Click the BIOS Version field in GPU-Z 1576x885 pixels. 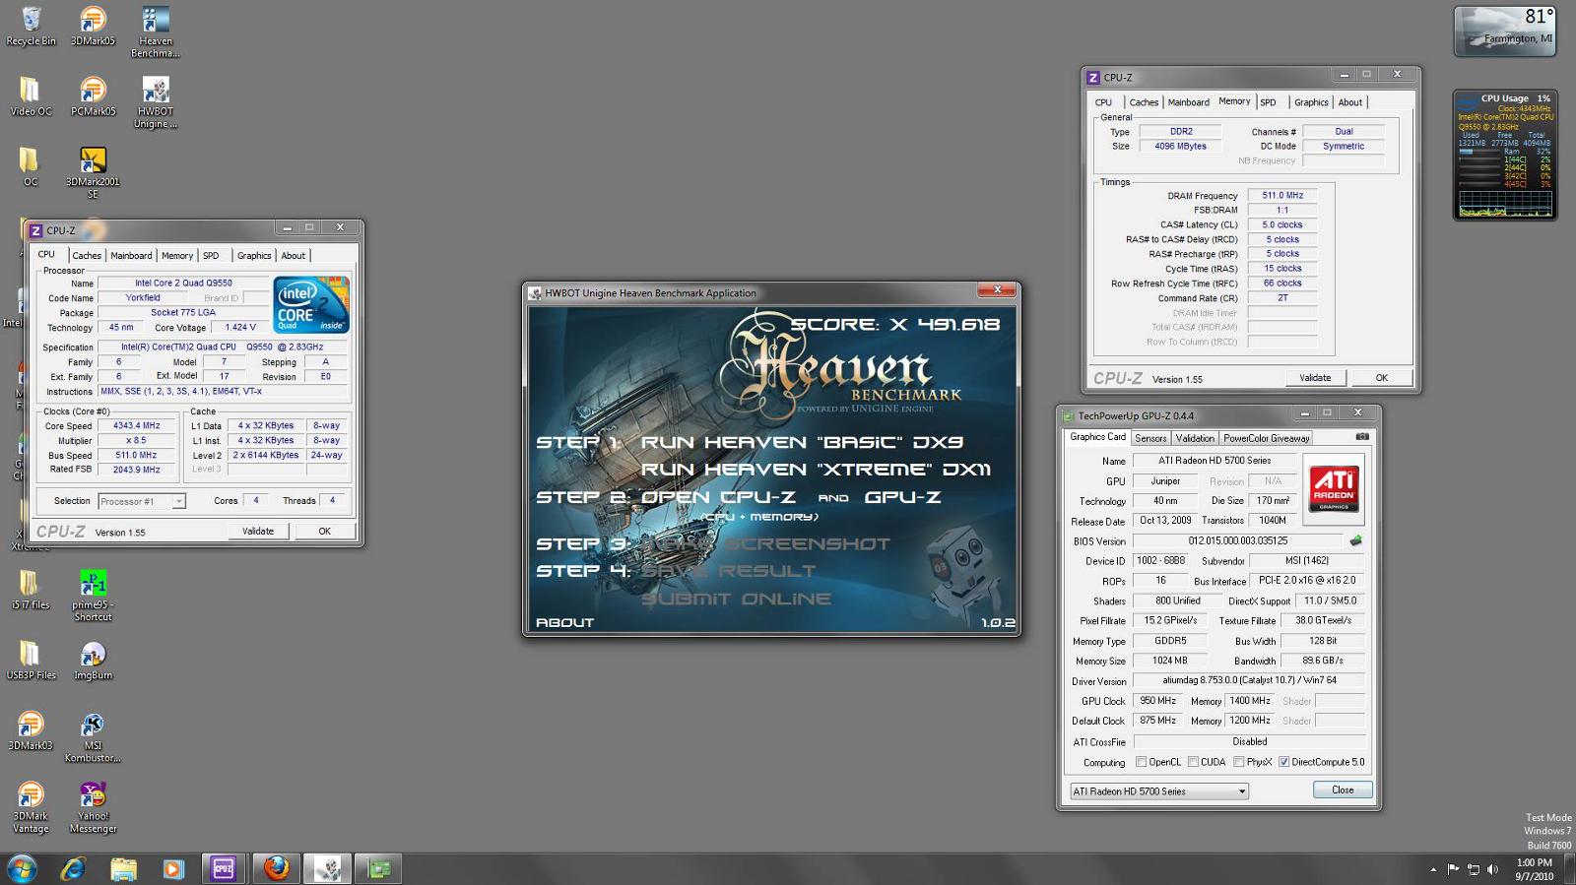(1237, 540)
